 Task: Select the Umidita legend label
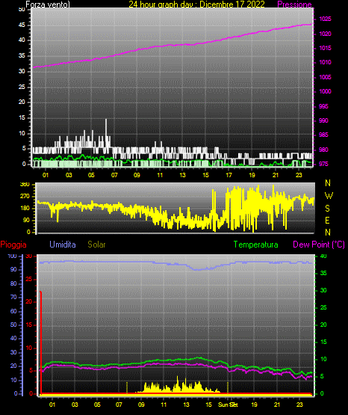63,245
